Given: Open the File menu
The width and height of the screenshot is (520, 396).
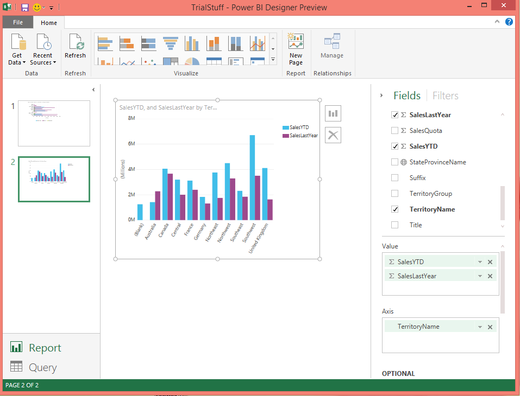Looking at the screenshot, I should [x=17, y=22].
